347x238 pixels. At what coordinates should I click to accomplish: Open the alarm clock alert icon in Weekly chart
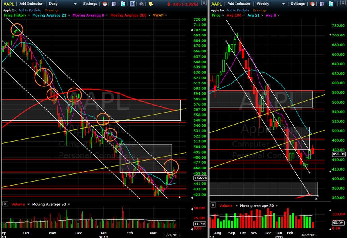(x=312, y=4)
